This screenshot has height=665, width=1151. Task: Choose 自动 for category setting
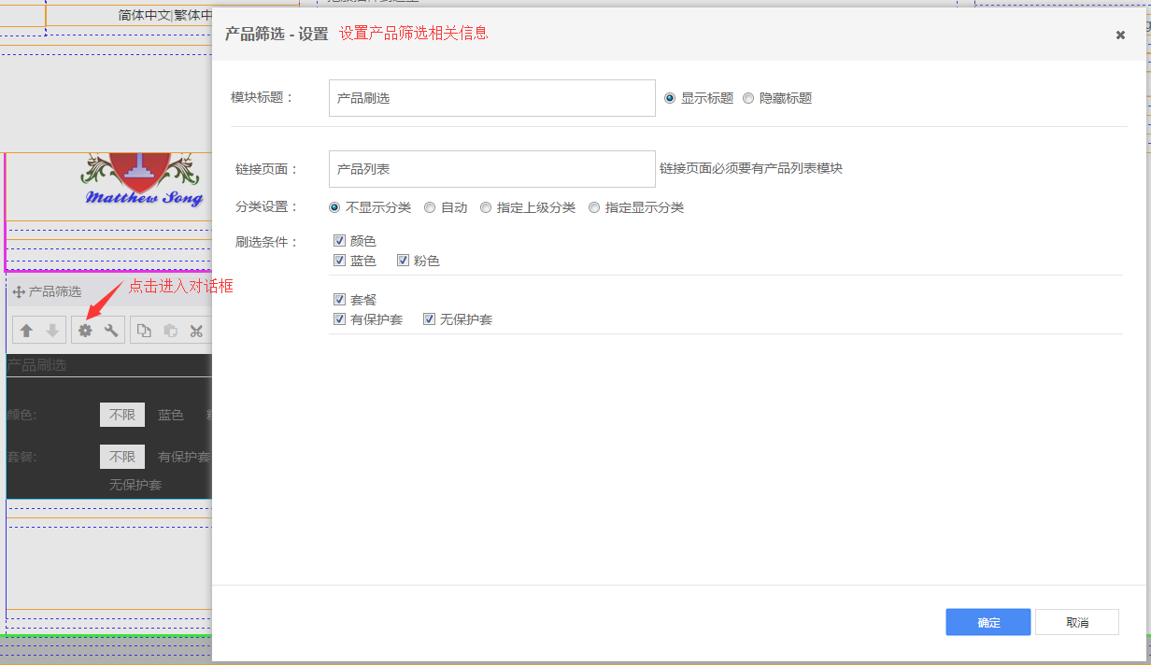(x=430, y=207)
